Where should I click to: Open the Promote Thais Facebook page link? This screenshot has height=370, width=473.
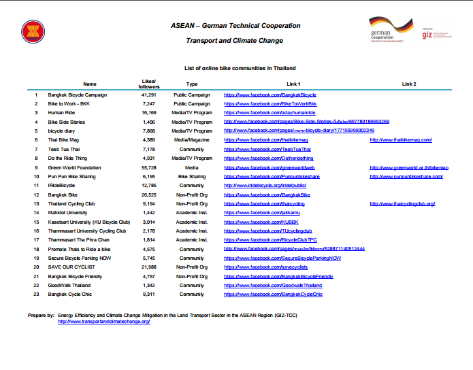294,249
